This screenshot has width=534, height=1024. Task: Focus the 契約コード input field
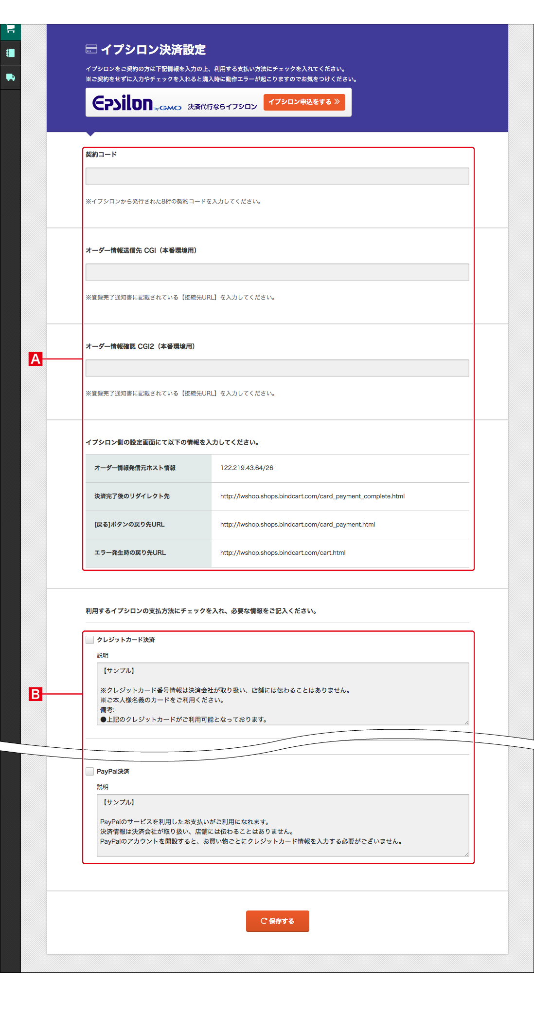click(277, 176)
